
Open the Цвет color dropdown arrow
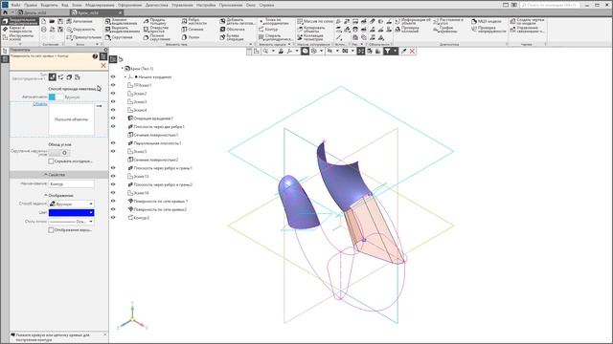tap(91, 212)
